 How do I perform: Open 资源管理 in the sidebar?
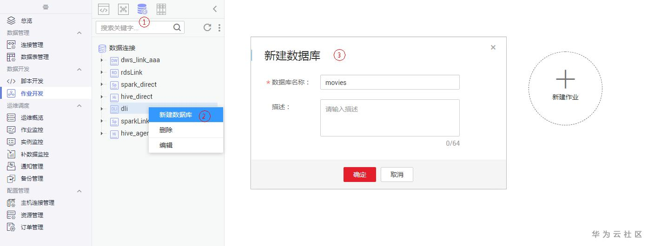tap(32, 215)
